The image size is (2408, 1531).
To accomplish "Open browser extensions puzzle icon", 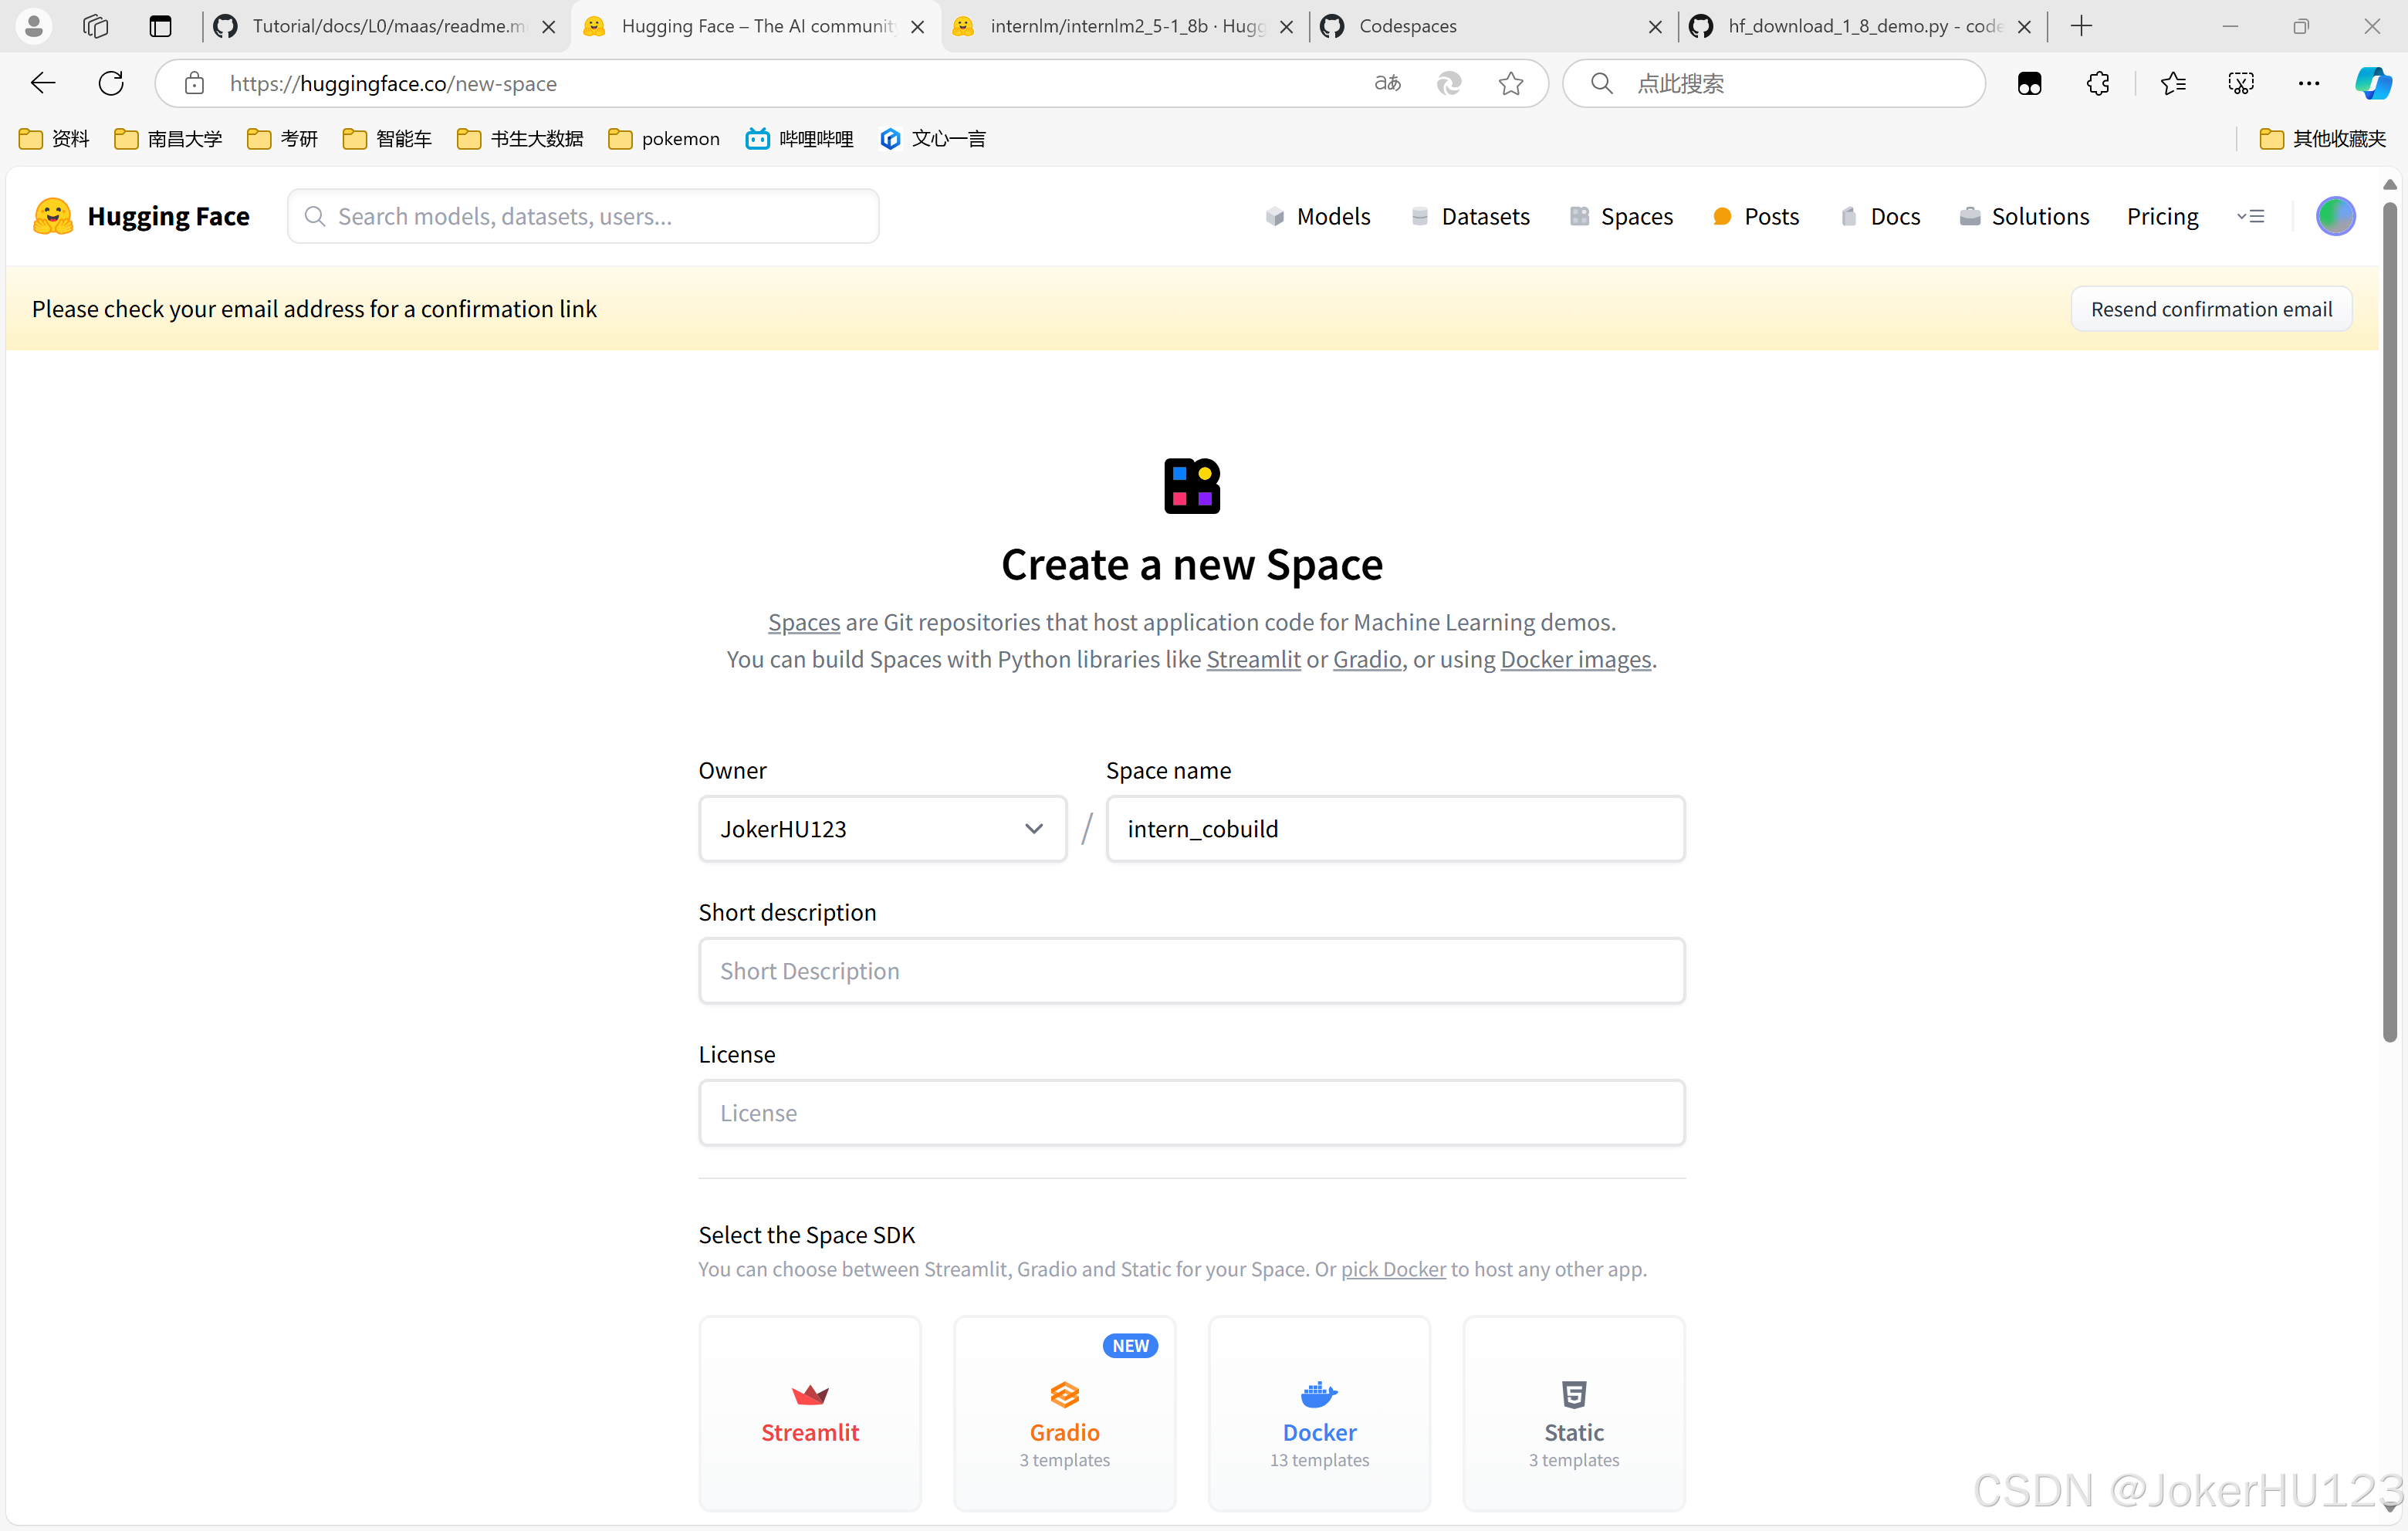I will pyautogui.click(x=2098, y=83).
